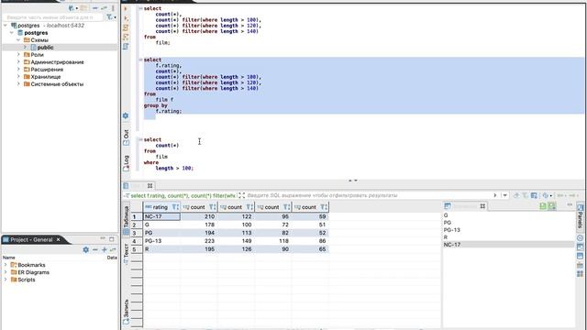Screen dimensions: 587x330
Task: Collapse the postgres database node
Action: (12, 33)
